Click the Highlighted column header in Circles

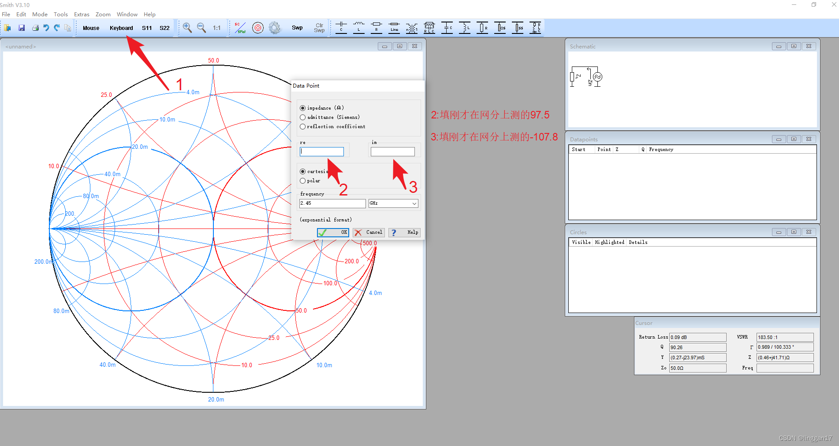pyautogui.click(x=609, y=243)
